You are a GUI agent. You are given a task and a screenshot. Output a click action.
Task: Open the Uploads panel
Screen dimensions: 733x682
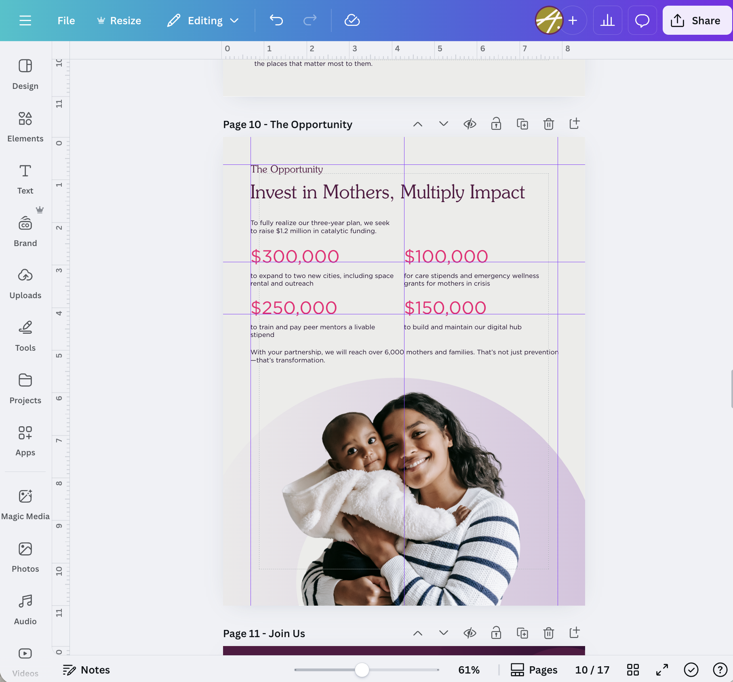[x=25, y=284]
